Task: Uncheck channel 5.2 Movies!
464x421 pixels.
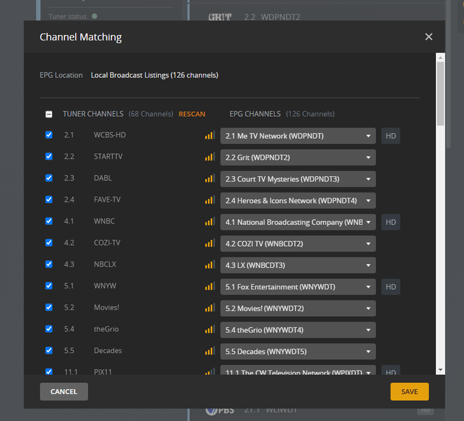Action: [x=49, y=307]
